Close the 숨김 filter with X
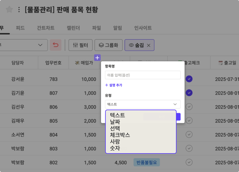 [148, 45]
